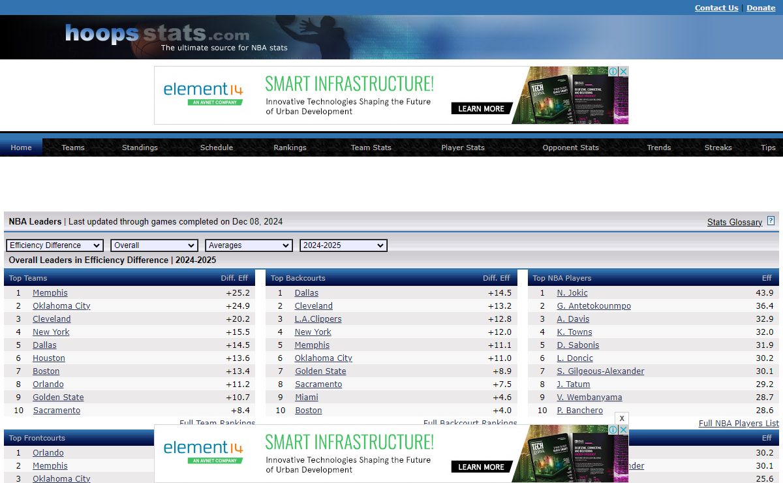Click the hoopsstats.com logo
This screenshot has width=783, height=483.
157,34
